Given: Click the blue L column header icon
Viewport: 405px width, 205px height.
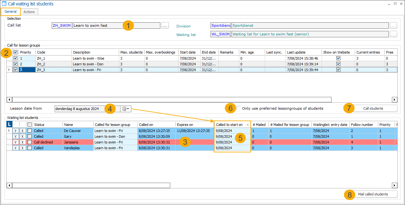Looking at the screenshot, I should 9,124.
